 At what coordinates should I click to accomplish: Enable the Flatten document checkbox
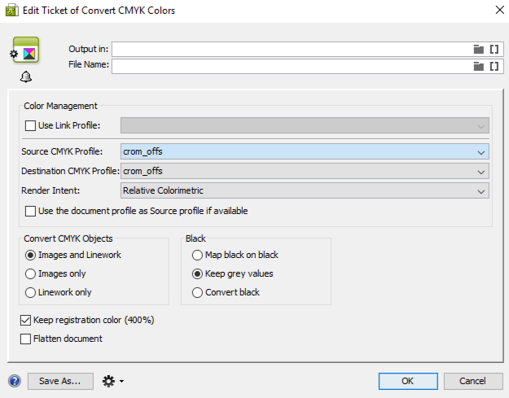point(26,339)
